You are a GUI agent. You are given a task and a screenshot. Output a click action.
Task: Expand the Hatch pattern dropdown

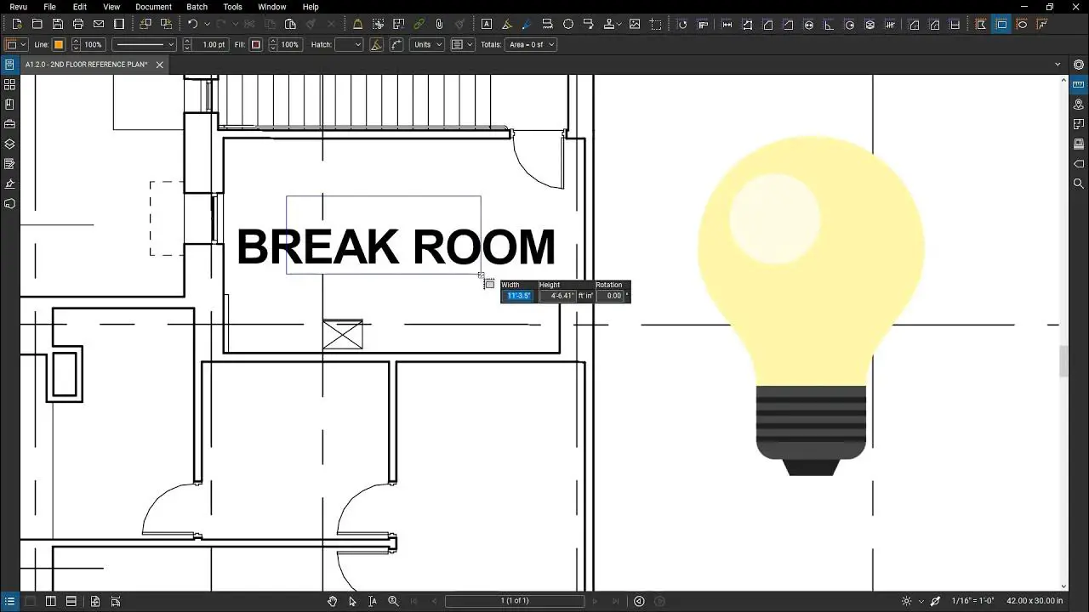(x=349, y=44)
